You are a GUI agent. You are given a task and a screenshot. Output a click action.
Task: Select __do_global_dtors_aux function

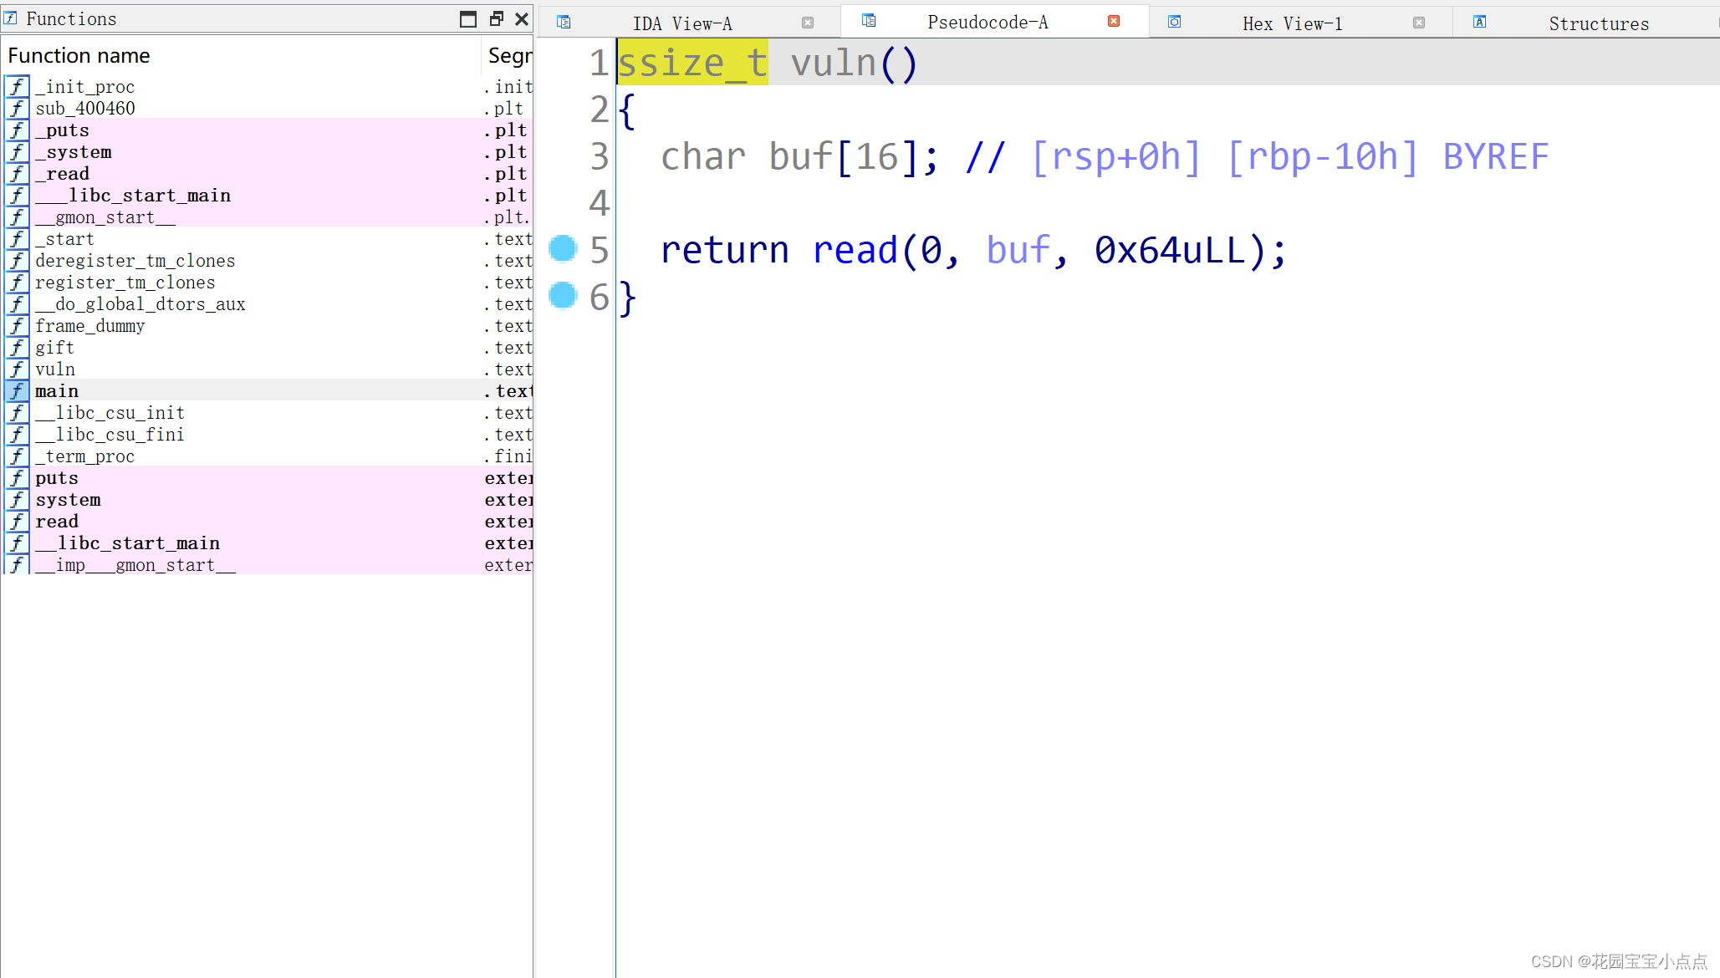tap(268, 304)
